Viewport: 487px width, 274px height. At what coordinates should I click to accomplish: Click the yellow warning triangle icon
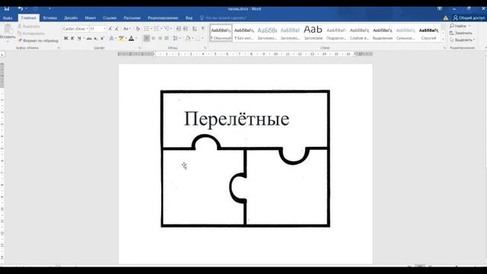pyautogui.click(x=446, y=18)
